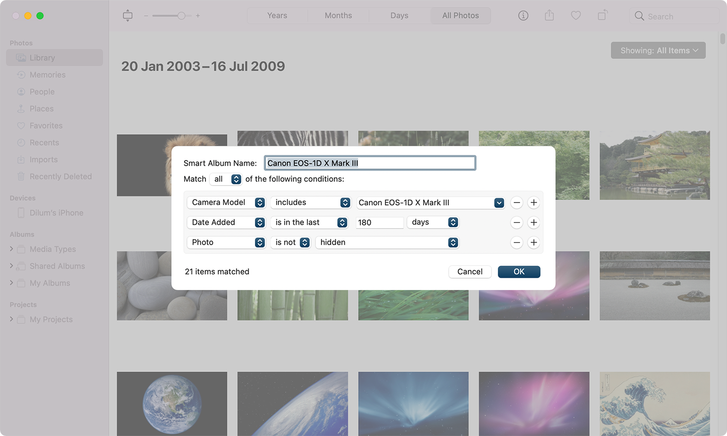The image size is (727, 436).
Task: Add condition after Photo row
Action: pyautogui.click(x=534, y=243)
